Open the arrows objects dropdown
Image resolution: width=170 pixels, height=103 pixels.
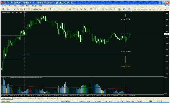pyautogui.click(x=86, y=9)
